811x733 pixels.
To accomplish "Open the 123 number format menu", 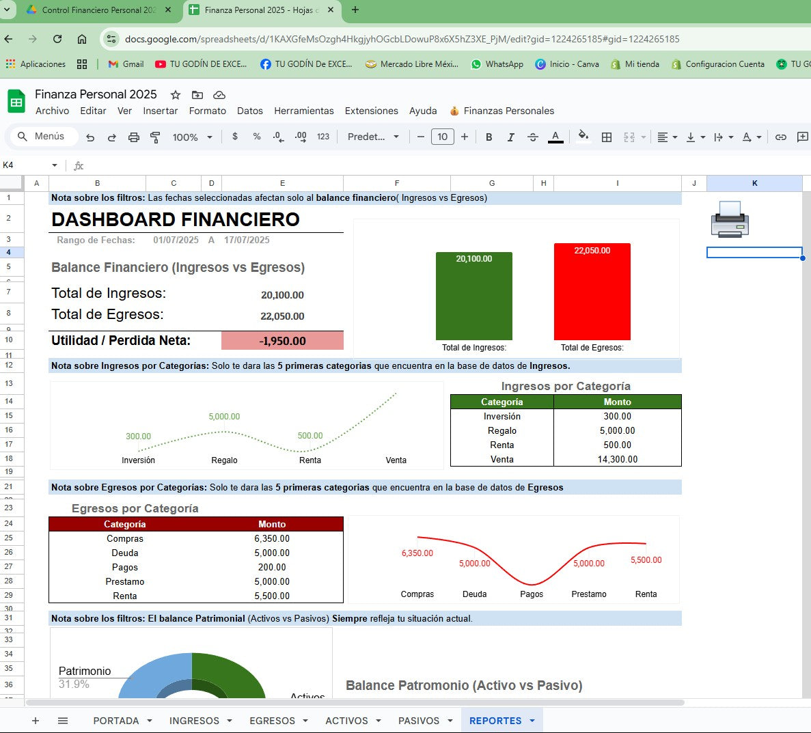I will 323,137.
